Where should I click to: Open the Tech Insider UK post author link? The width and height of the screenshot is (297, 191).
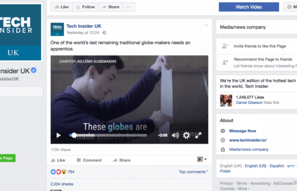coord(84,26)
